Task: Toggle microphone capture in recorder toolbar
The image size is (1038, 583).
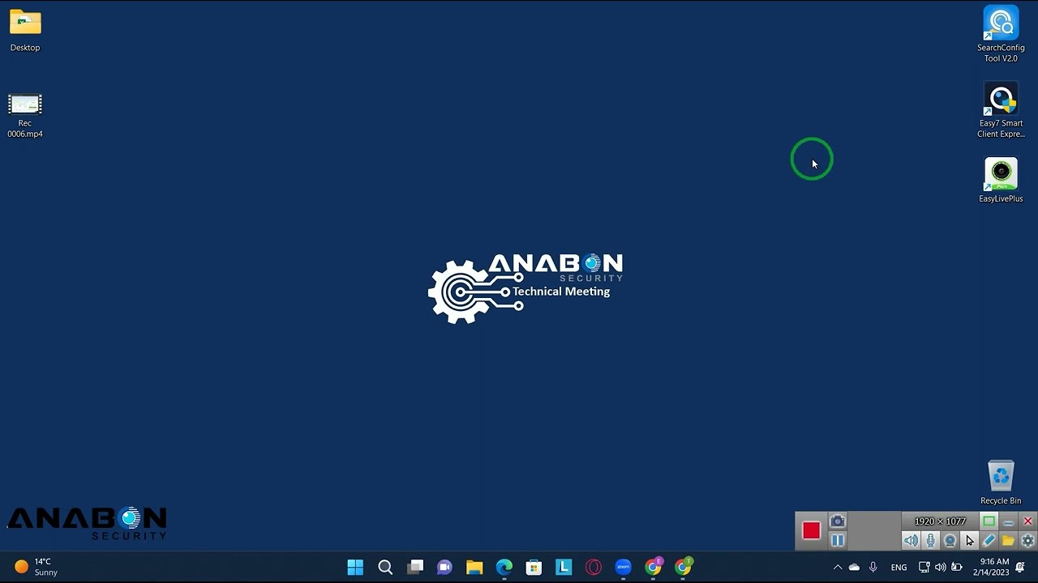Action: tap(931, 541)
